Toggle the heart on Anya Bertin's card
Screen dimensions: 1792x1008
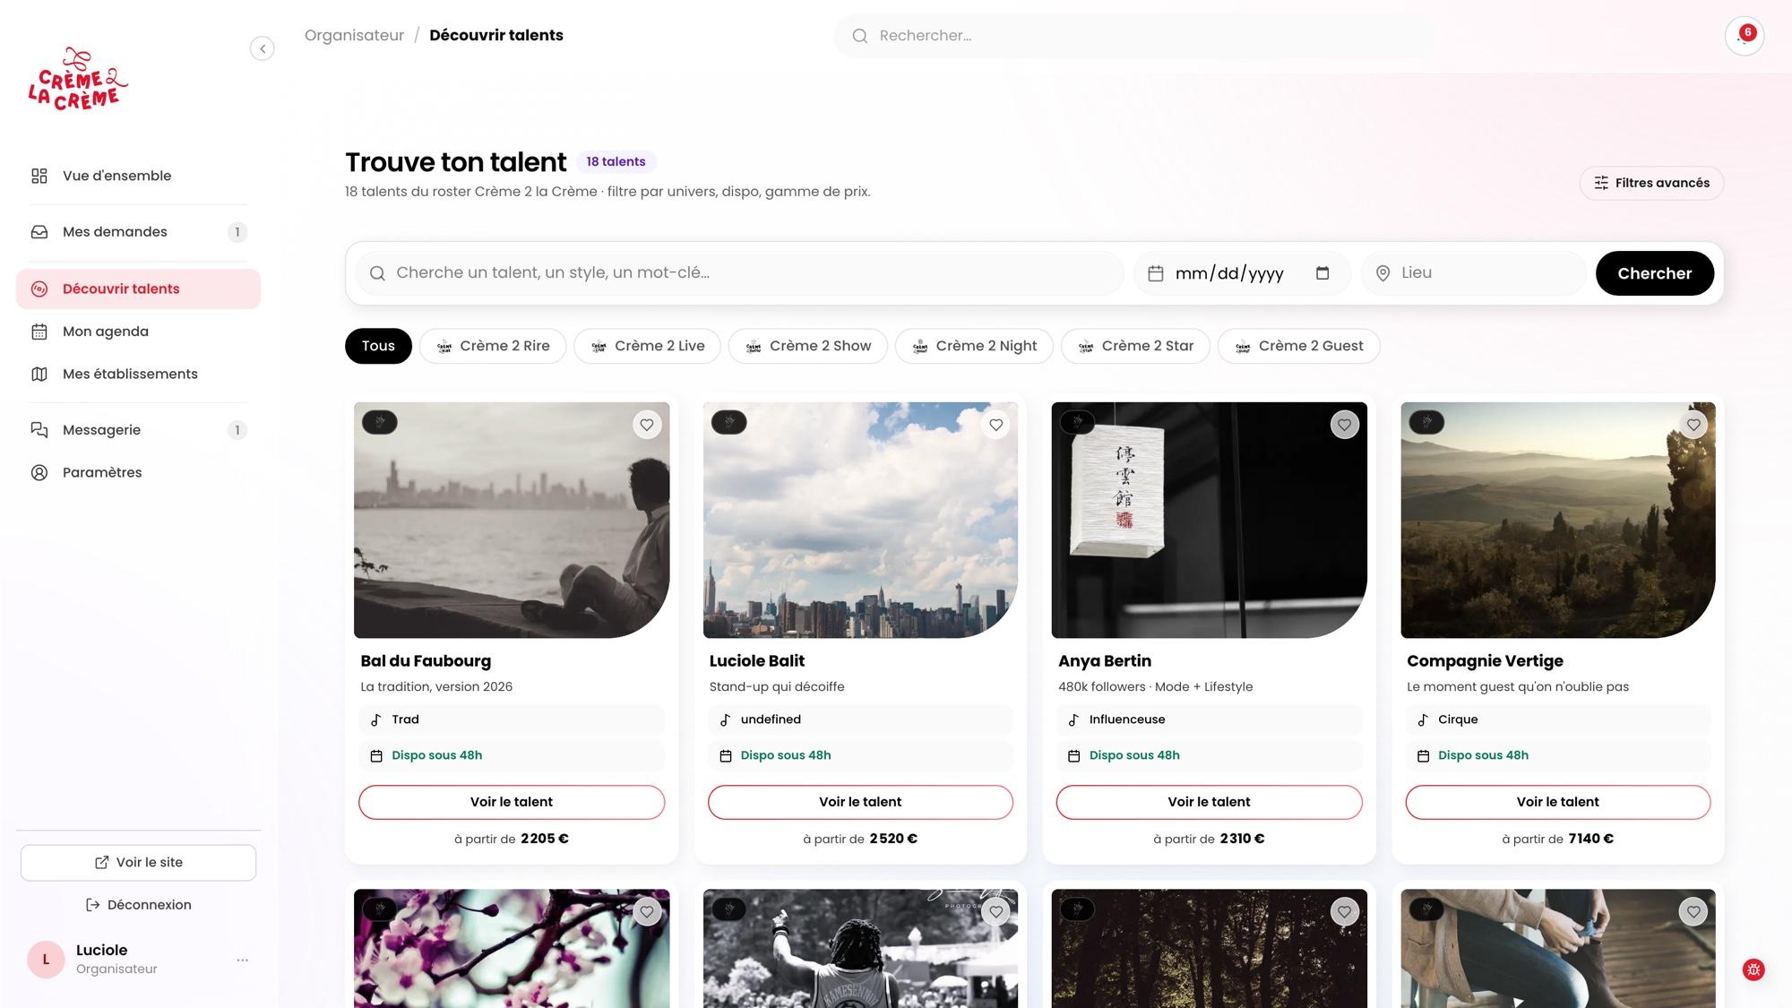[1344, 425]
